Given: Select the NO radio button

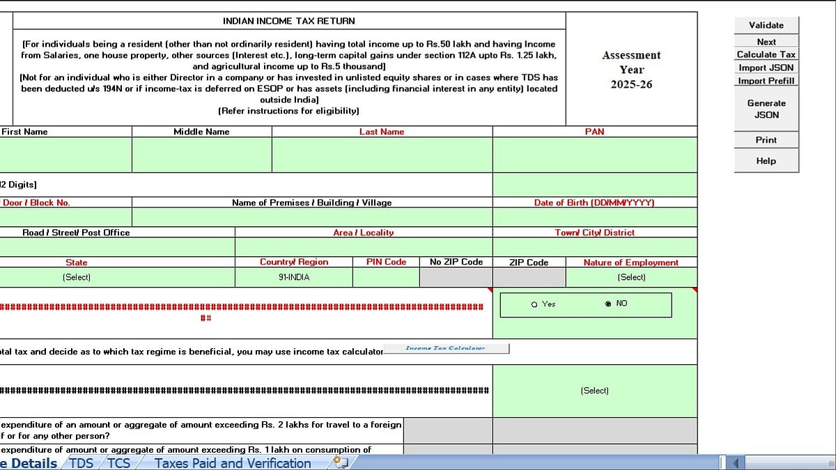Looking at the screenshot, I should (x=607, y=304).
